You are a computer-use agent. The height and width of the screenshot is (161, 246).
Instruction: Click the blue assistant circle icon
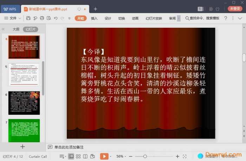click(x=200, y=156)
